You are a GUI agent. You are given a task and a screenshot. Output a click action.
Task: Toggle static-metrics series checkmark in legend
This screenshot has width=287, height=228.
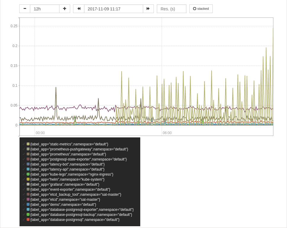tap(24, 144)
